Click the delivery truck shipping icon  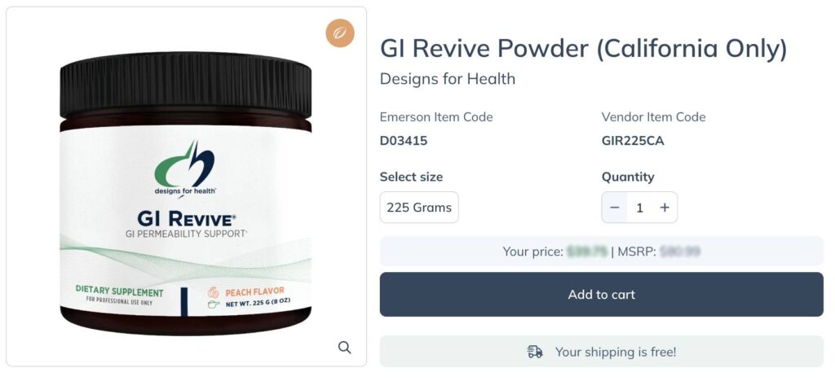coord(535,352)
